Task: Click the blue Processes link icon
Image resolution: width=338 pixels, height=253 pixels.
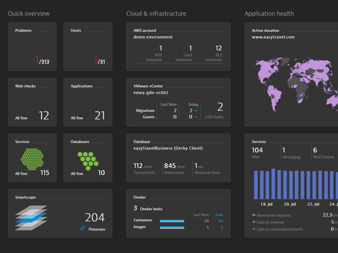Action: tap(82, 228)
